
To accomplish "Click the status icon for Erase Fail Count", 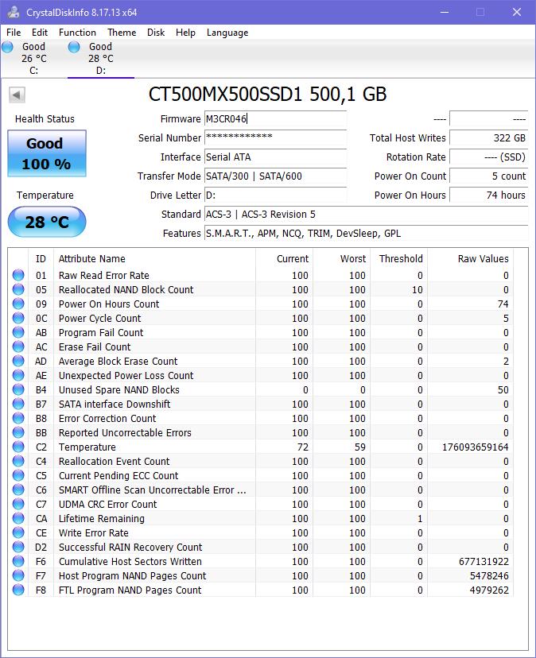I will pyautogui.click(x=18, y=346).
